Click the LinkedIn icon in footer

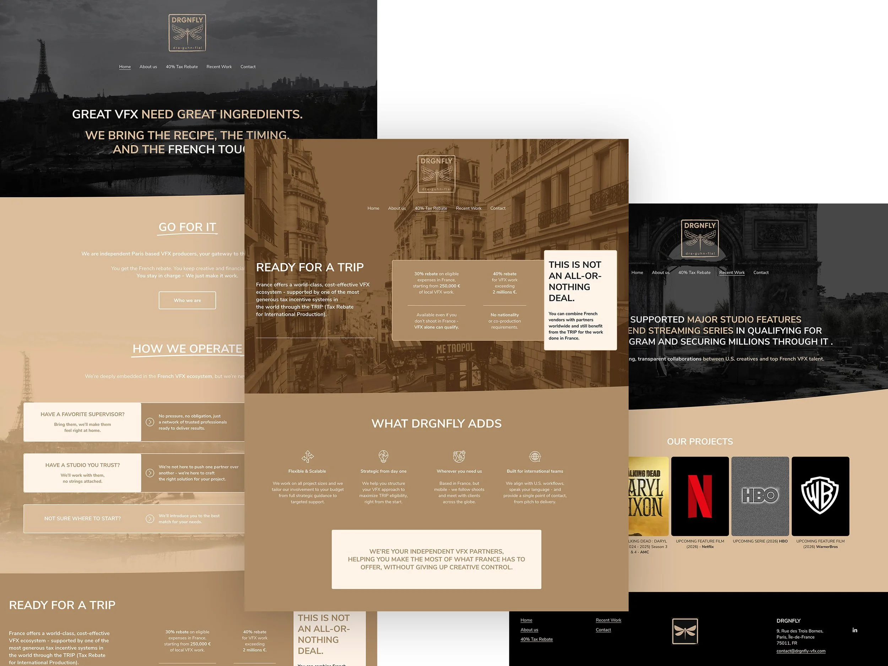tap(855, 630)
